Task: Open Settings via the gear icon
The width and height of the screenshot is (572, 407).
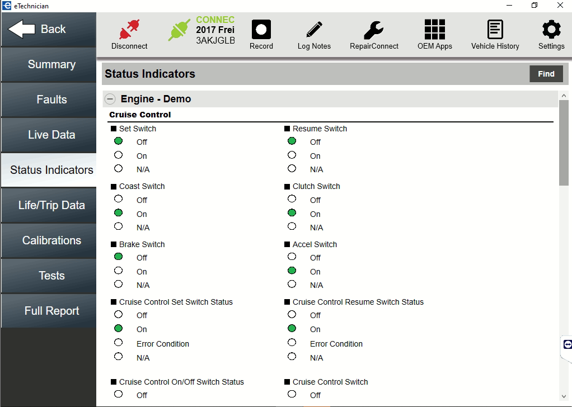Action: pyautogui.click(x=551, y=28)
